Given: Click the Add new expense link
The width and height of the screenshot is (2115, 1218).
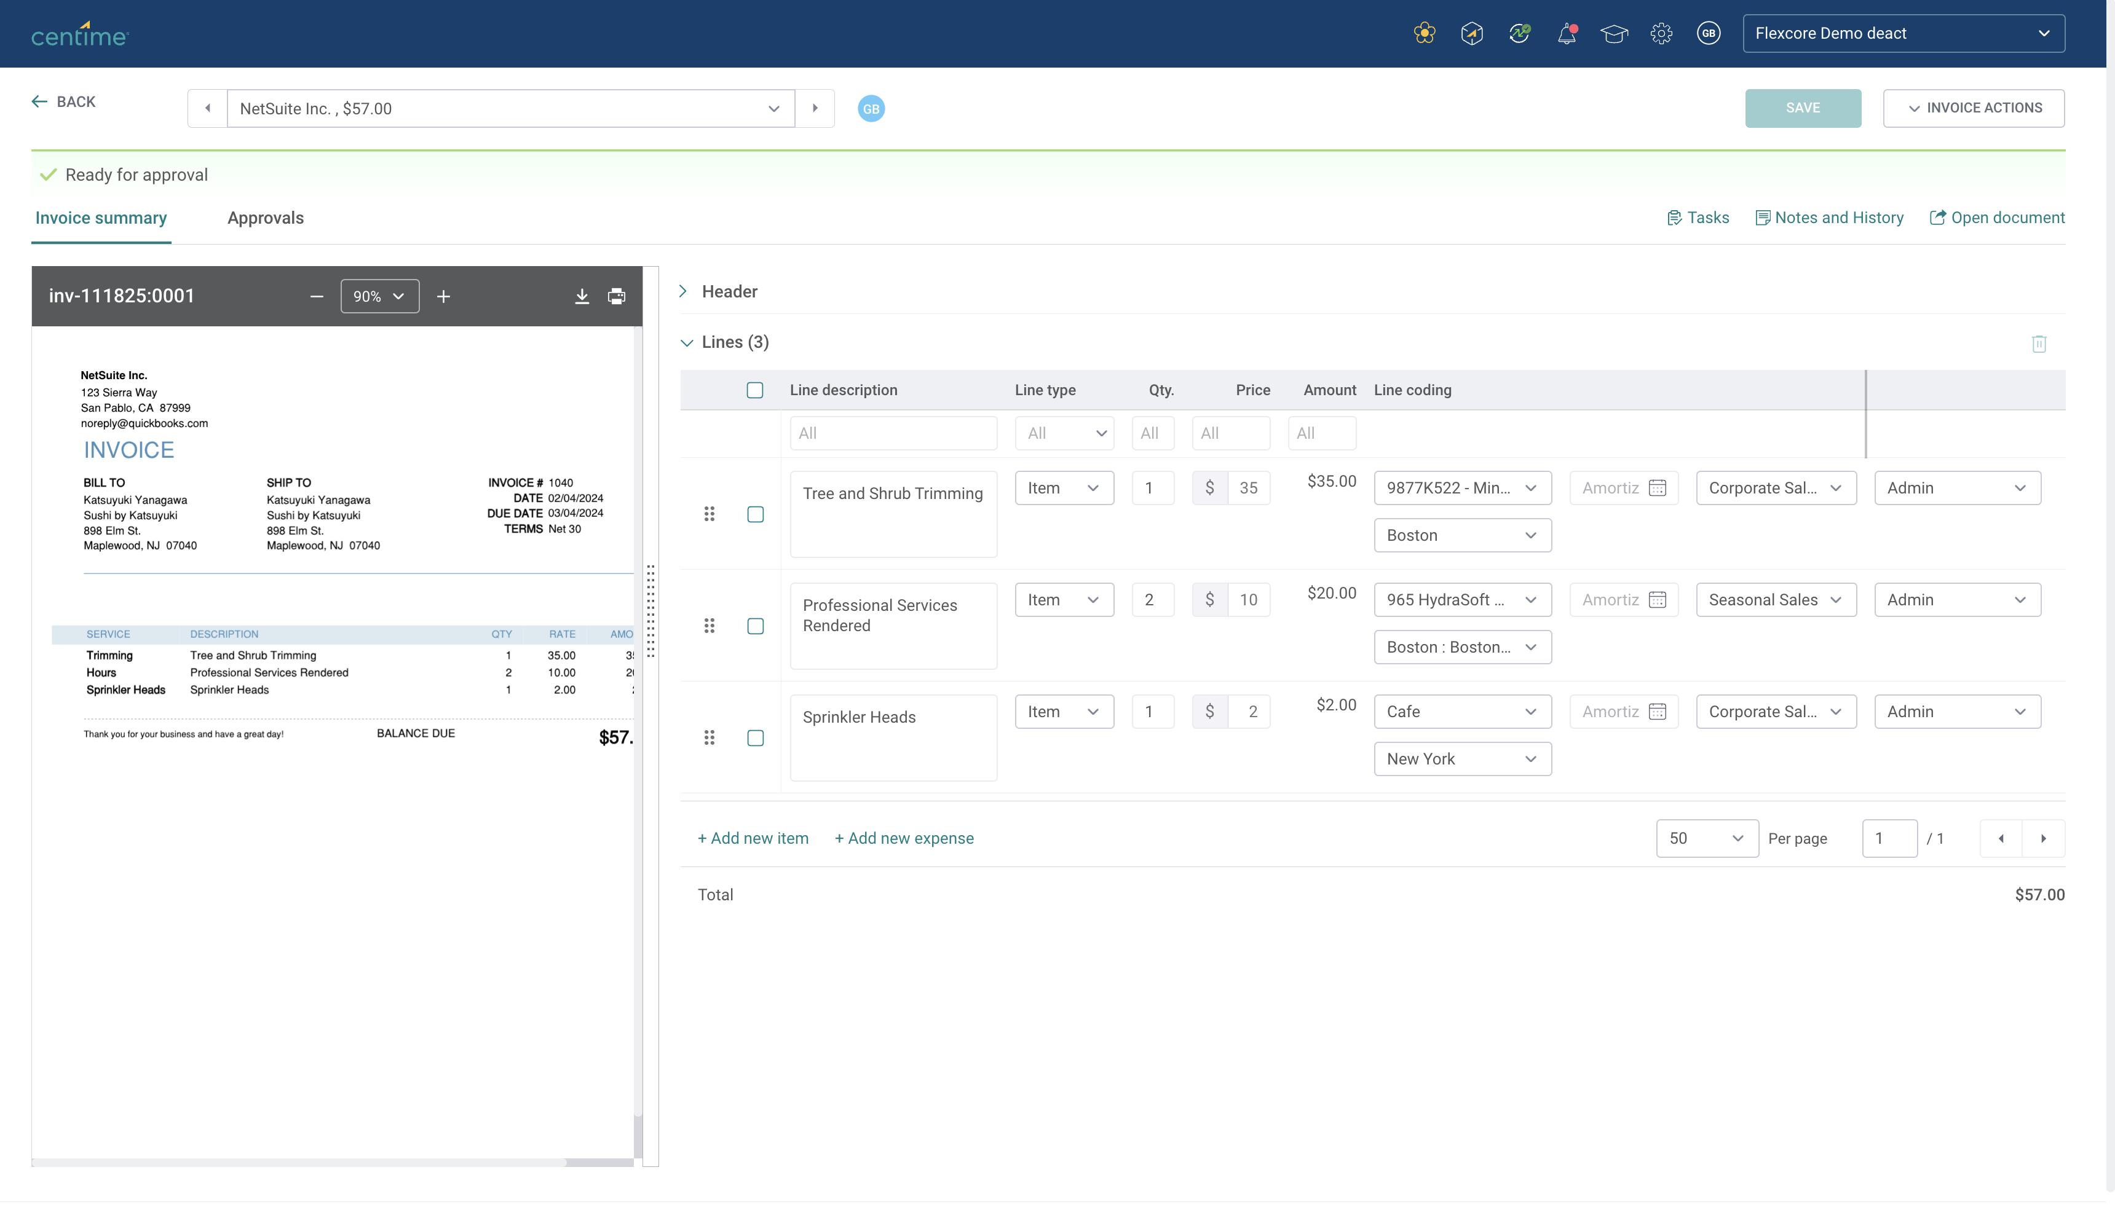Looking at the screenshot, I should click(904, 838).
